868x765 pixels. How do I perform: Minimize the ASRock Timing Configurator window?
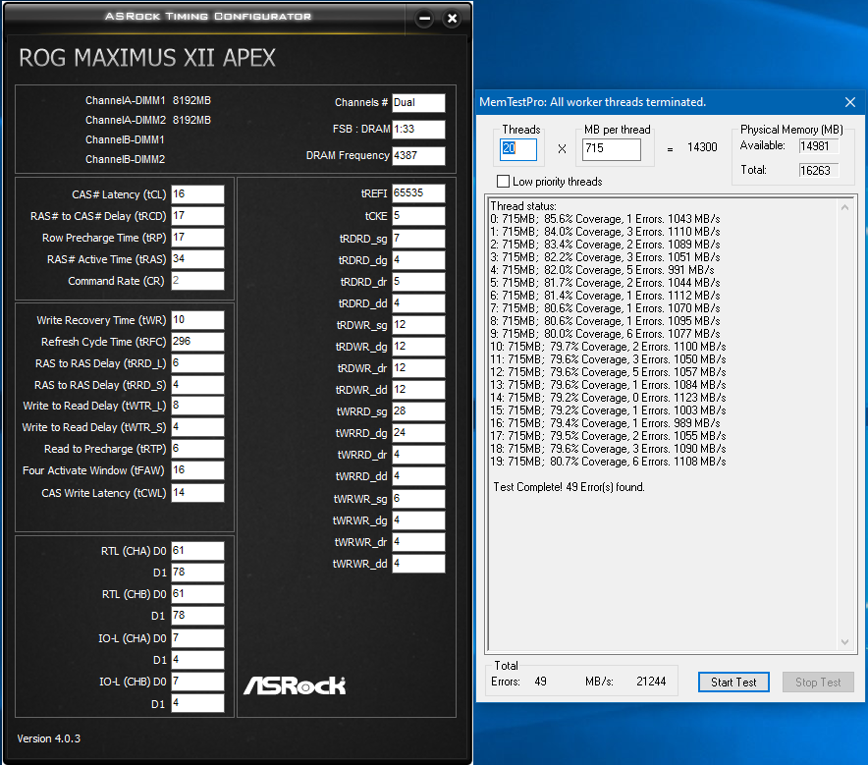click(x=424, y=19)
